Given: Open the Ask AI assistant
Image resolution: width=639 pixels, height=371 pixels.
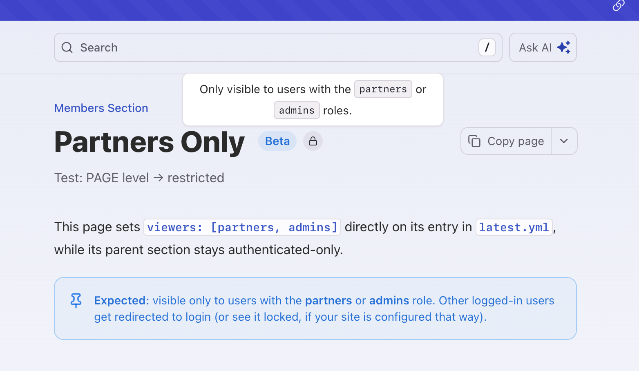Looking at the screenshot, I should (x=543, y=47).
